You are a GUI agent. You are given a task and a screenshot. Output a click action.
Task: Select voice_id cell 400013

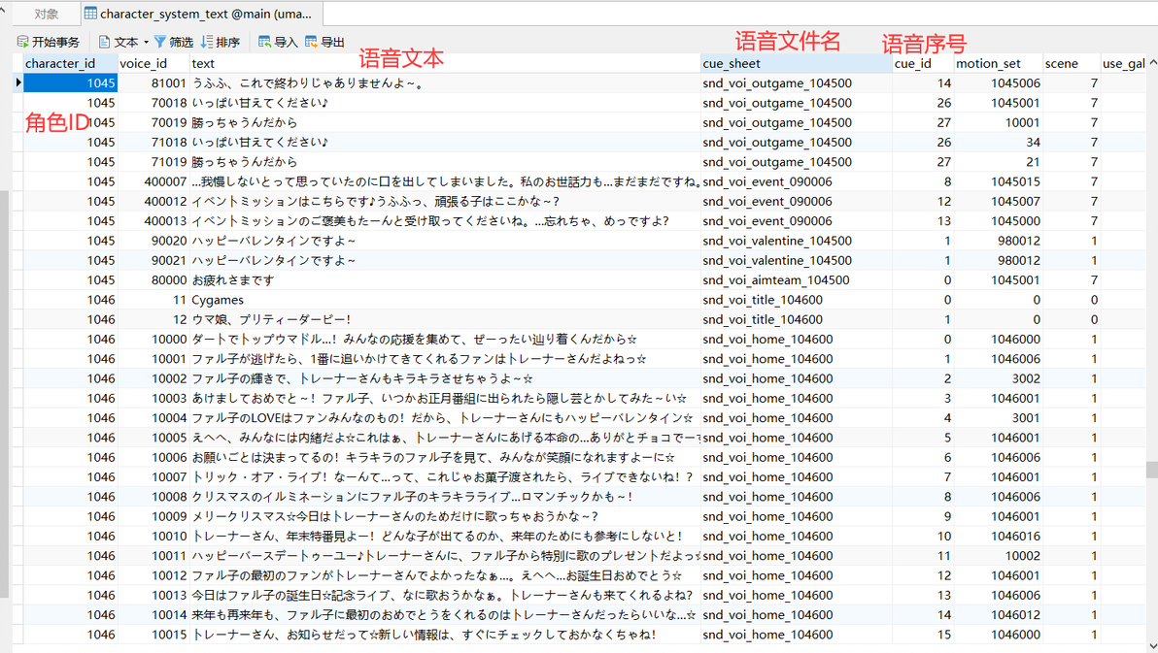153,220
